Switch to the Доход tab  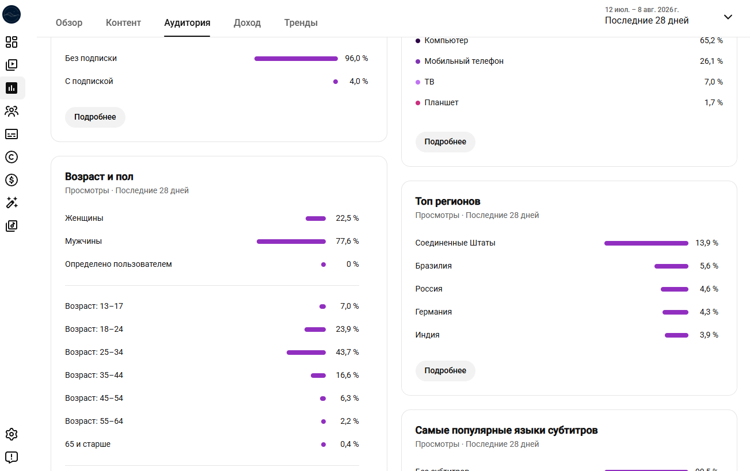tap(247, 23)
